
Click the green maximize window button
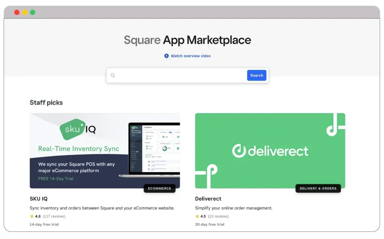coord(33,12)
